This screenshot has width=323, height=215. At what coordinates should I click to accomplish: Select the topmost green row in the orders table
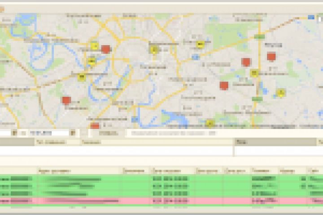[x=161, y=179]
